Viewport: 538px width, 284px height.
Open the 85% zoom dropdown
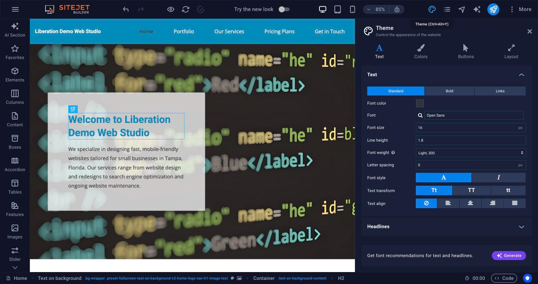click(376, 9)
